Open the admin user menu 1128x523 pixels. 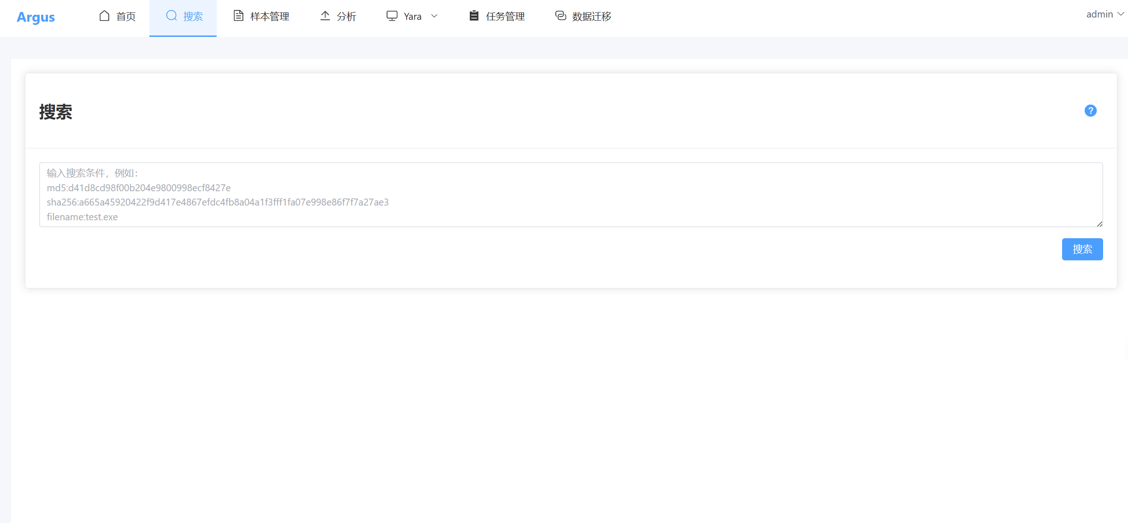pyautogui.click(x=1099, y=14)
